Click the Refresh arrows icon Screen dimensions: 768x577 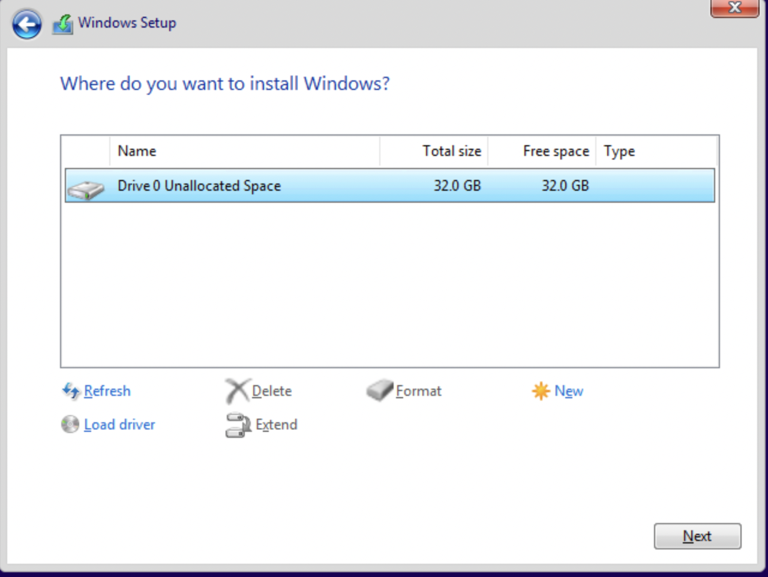71,391
